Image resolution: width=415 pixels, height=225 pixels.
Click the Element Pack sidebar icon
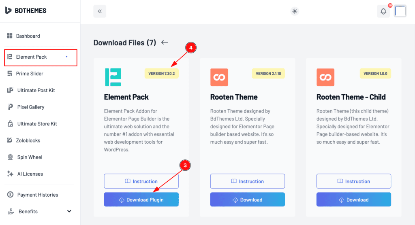pyautogui.click(x=10, y=57)
